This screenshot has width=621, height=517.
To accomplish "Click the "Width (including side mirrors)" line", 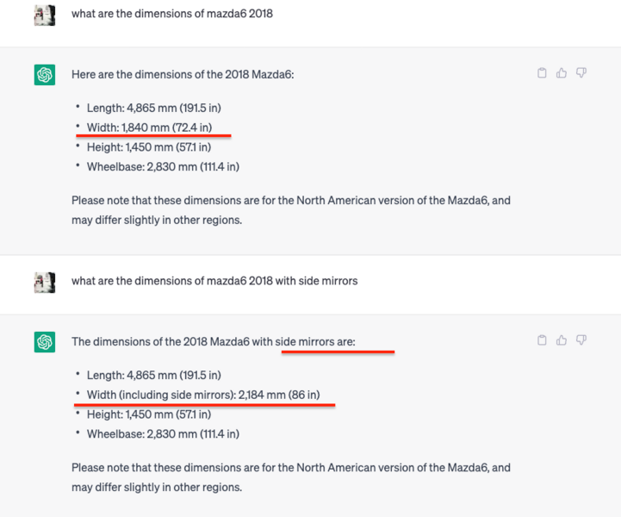I will [x=203, y=395].
